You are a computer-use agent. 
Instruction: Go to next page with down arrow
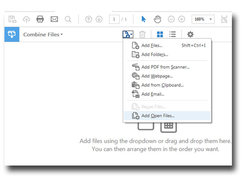point(99,19)
